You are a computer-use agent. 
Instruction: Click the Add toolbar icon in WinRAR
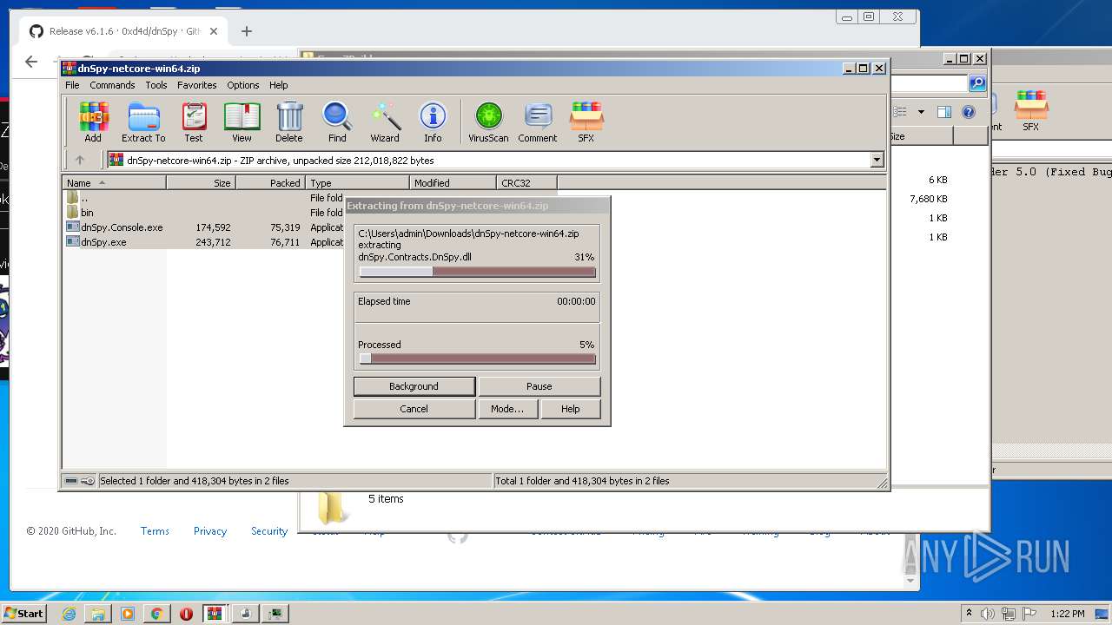[93, 122]
